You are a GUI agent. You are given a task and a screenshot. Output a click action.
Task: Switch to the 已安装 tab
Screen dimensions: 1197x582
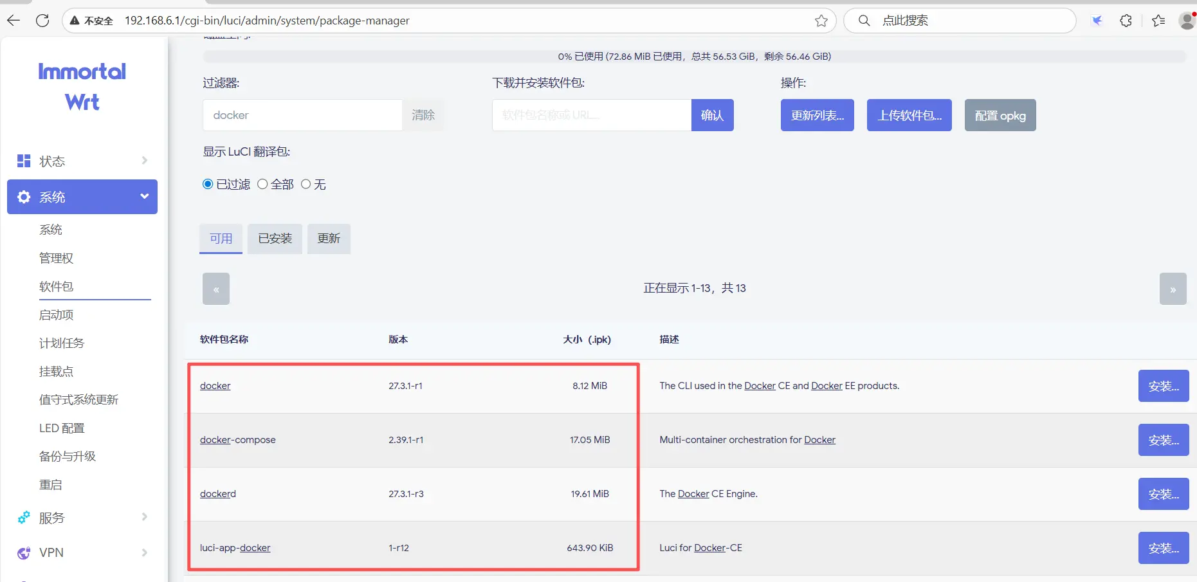click(275, 239)
